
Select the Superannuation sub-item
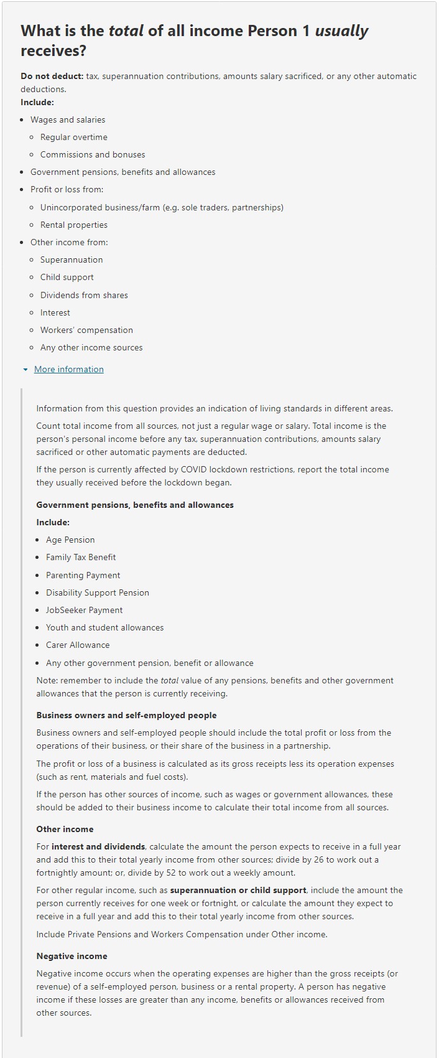pyautogui.click(x=71, y=260)
